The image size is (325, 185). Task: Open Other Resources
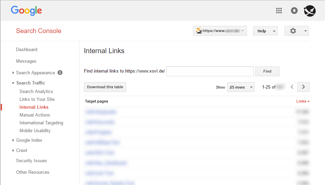click(x=33, y=172)
